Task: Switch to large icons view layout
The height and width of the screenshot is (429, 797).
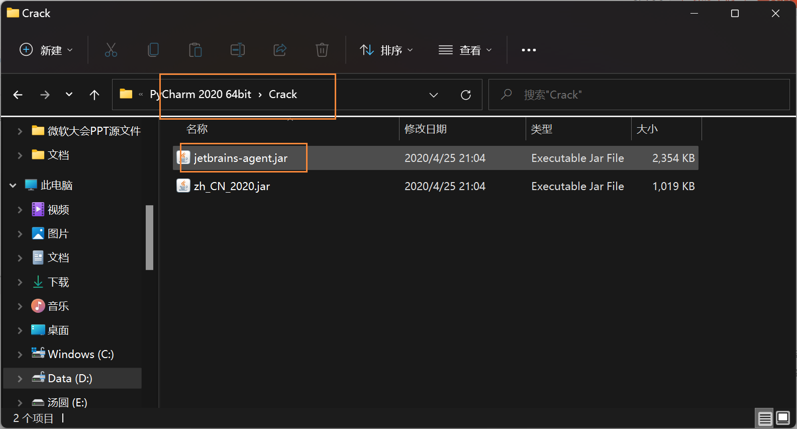Action: tap(783, 418)
